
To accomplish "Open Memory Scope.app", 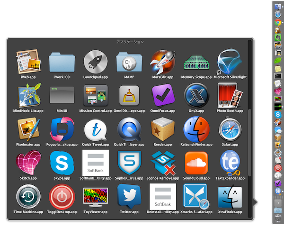I will coord(196,63).
